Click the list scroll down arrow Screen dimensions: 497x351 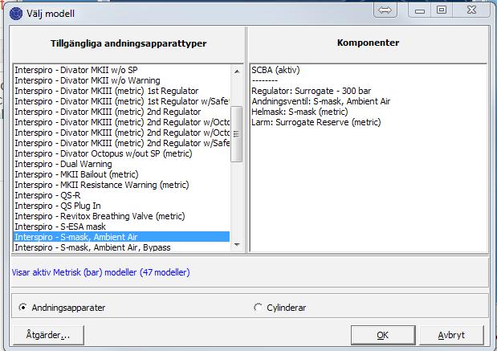(x=237, y=244)
